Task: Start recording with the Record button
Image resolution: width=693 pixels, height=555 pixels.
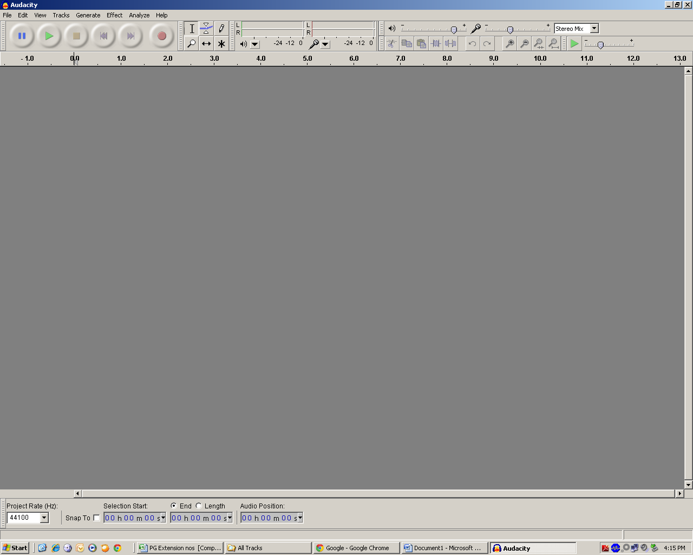Action: click(x=161, y=36)
